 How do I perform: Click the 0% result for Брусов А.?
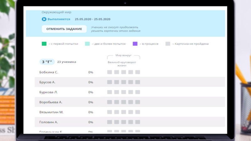click(91, 82)
